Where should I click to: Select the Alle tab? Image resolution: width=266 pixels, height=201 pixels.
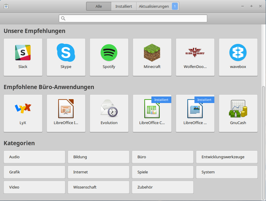pos(99,6)
